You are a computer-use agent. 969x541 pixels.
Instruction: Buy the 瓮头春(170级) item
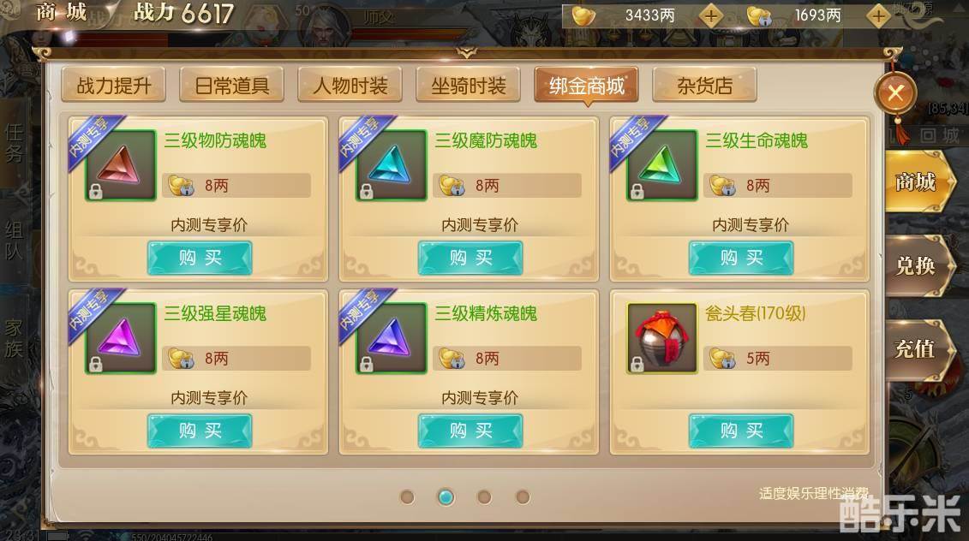tap(741, 431)
